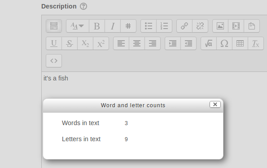Click the word count hash icon
Viewport: 267px width, 168px height.
(128, 26)
